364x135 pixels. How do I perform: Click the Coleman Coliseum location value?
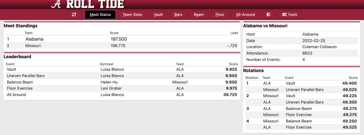(x=319, y=47)
